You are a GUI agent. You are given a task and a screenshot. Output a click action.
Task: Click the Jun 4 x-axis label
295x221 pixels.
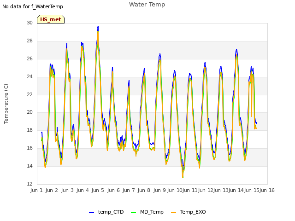point(83,190)
